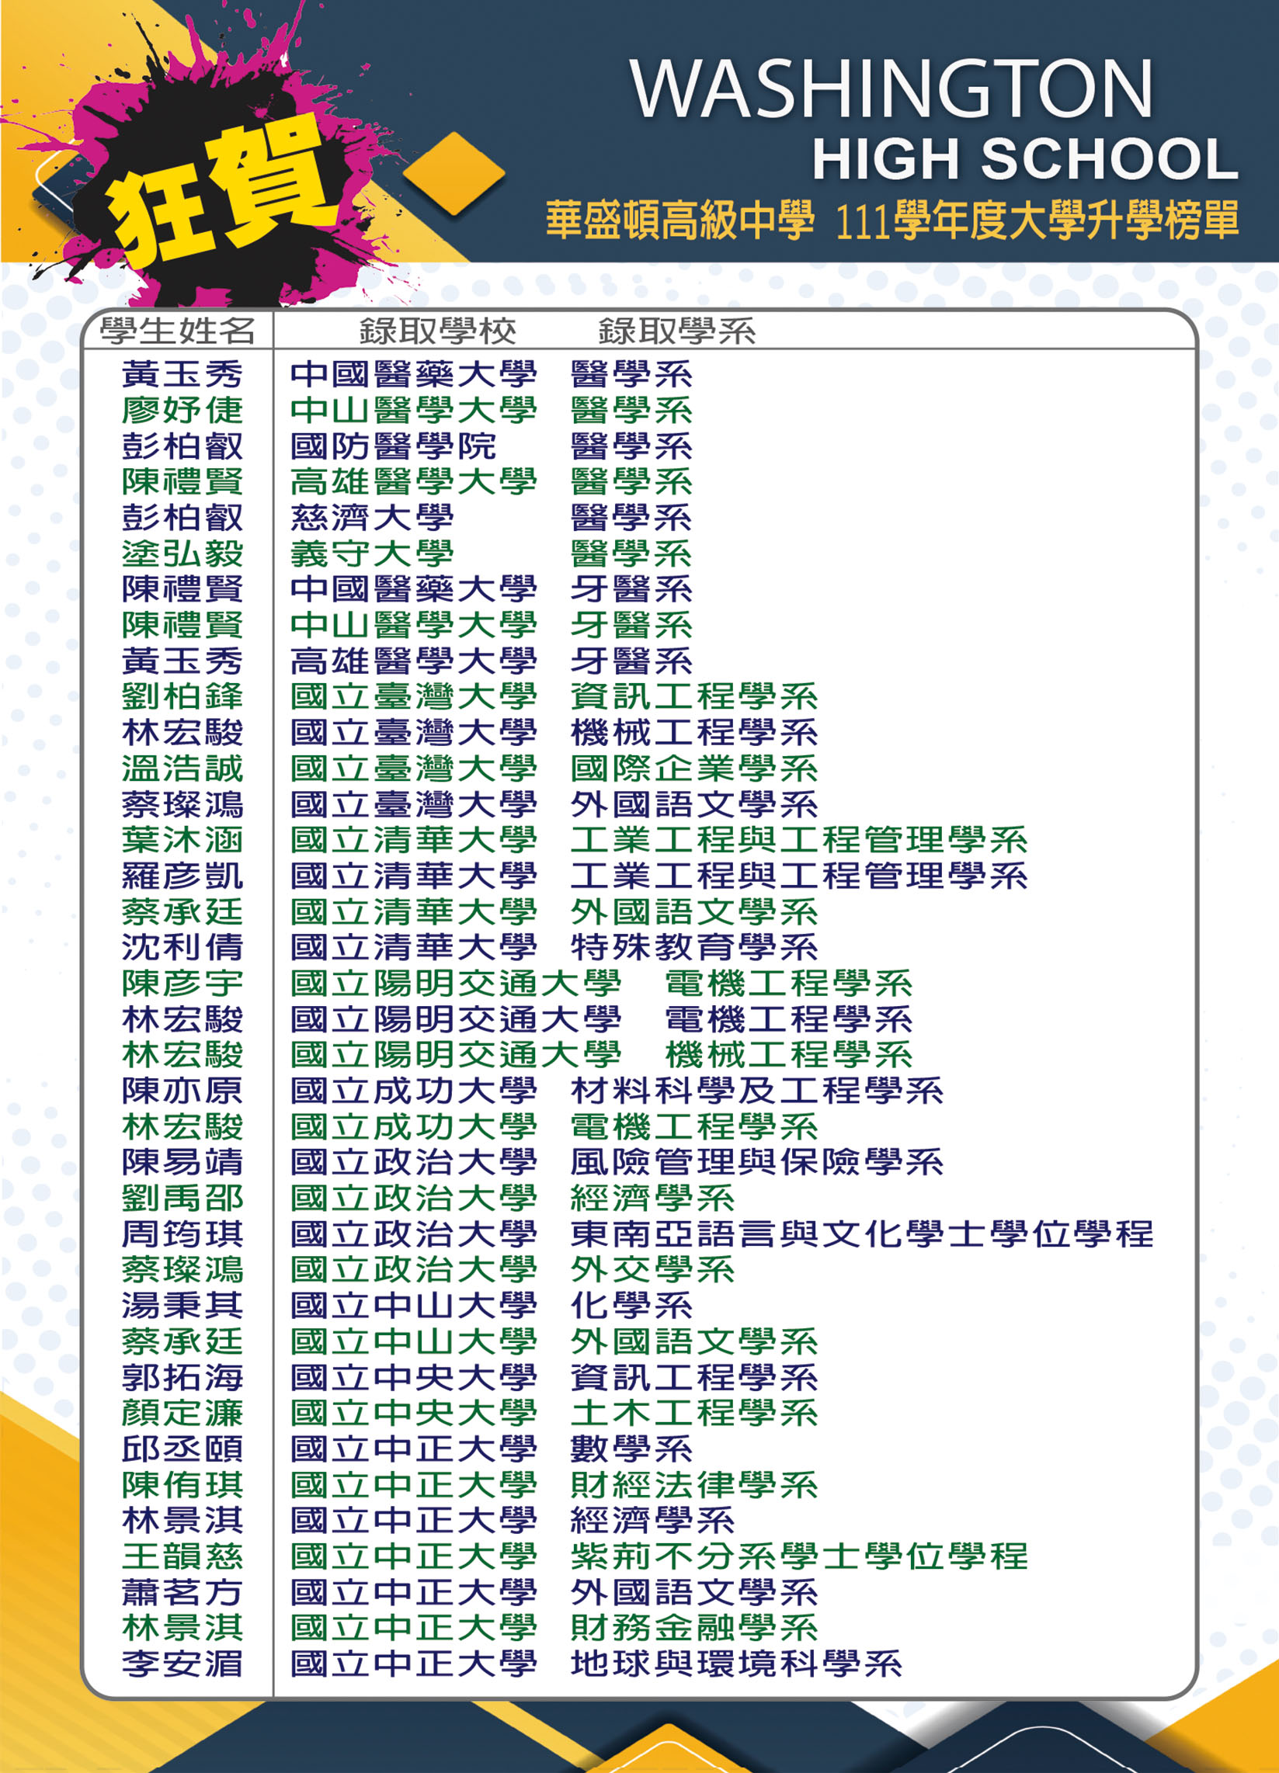The height and width of the screenshot is (1773, 1279).
Task: Select student name 王韻慈
Action: click(182, 1556)
